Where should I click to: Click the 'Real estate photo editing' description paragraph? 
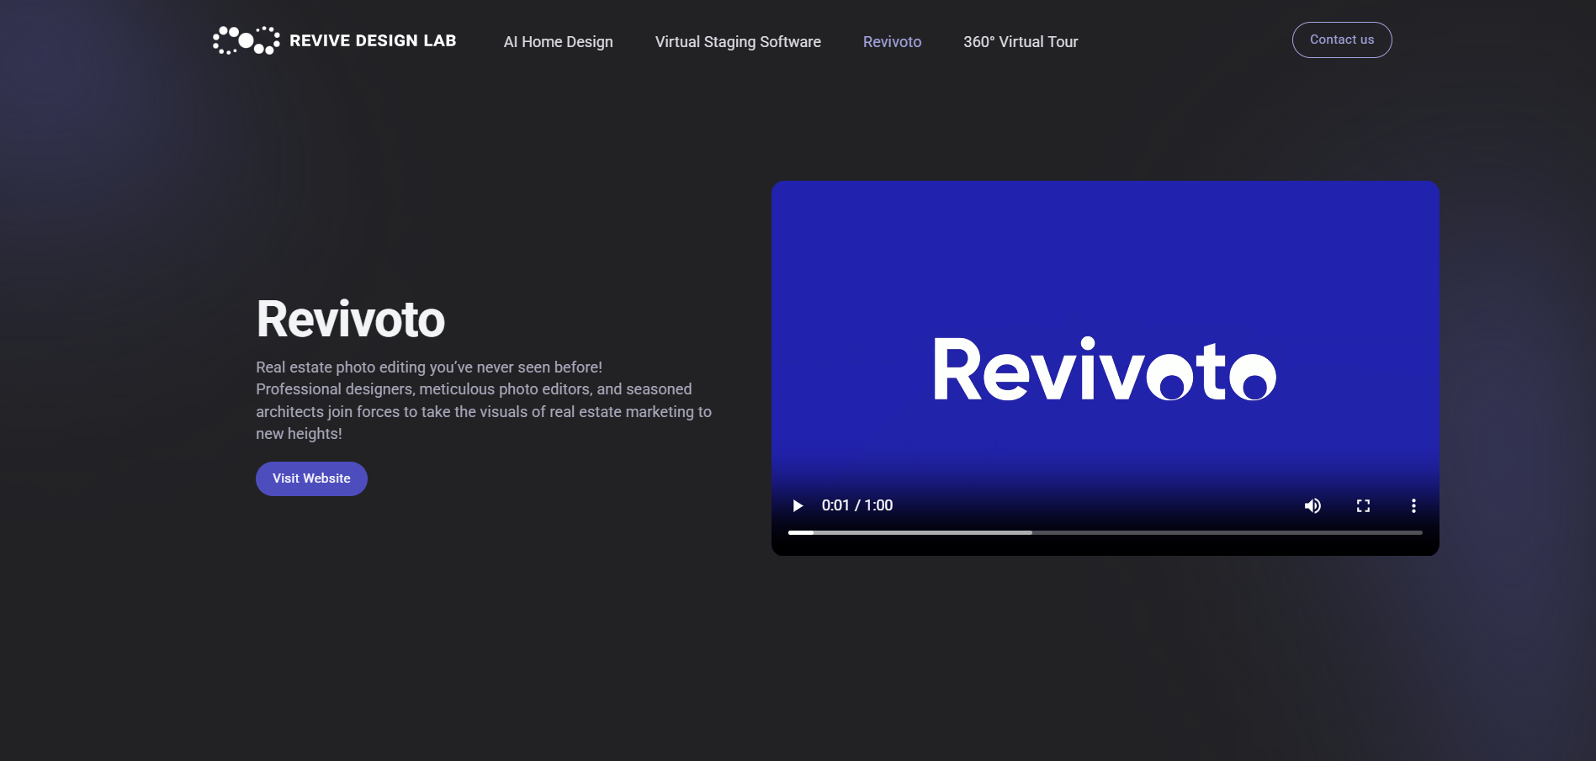(484, 400)
